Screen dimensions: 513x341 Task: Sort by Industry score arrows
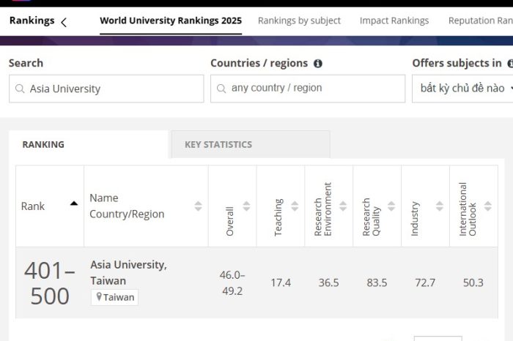click(440, 206)
